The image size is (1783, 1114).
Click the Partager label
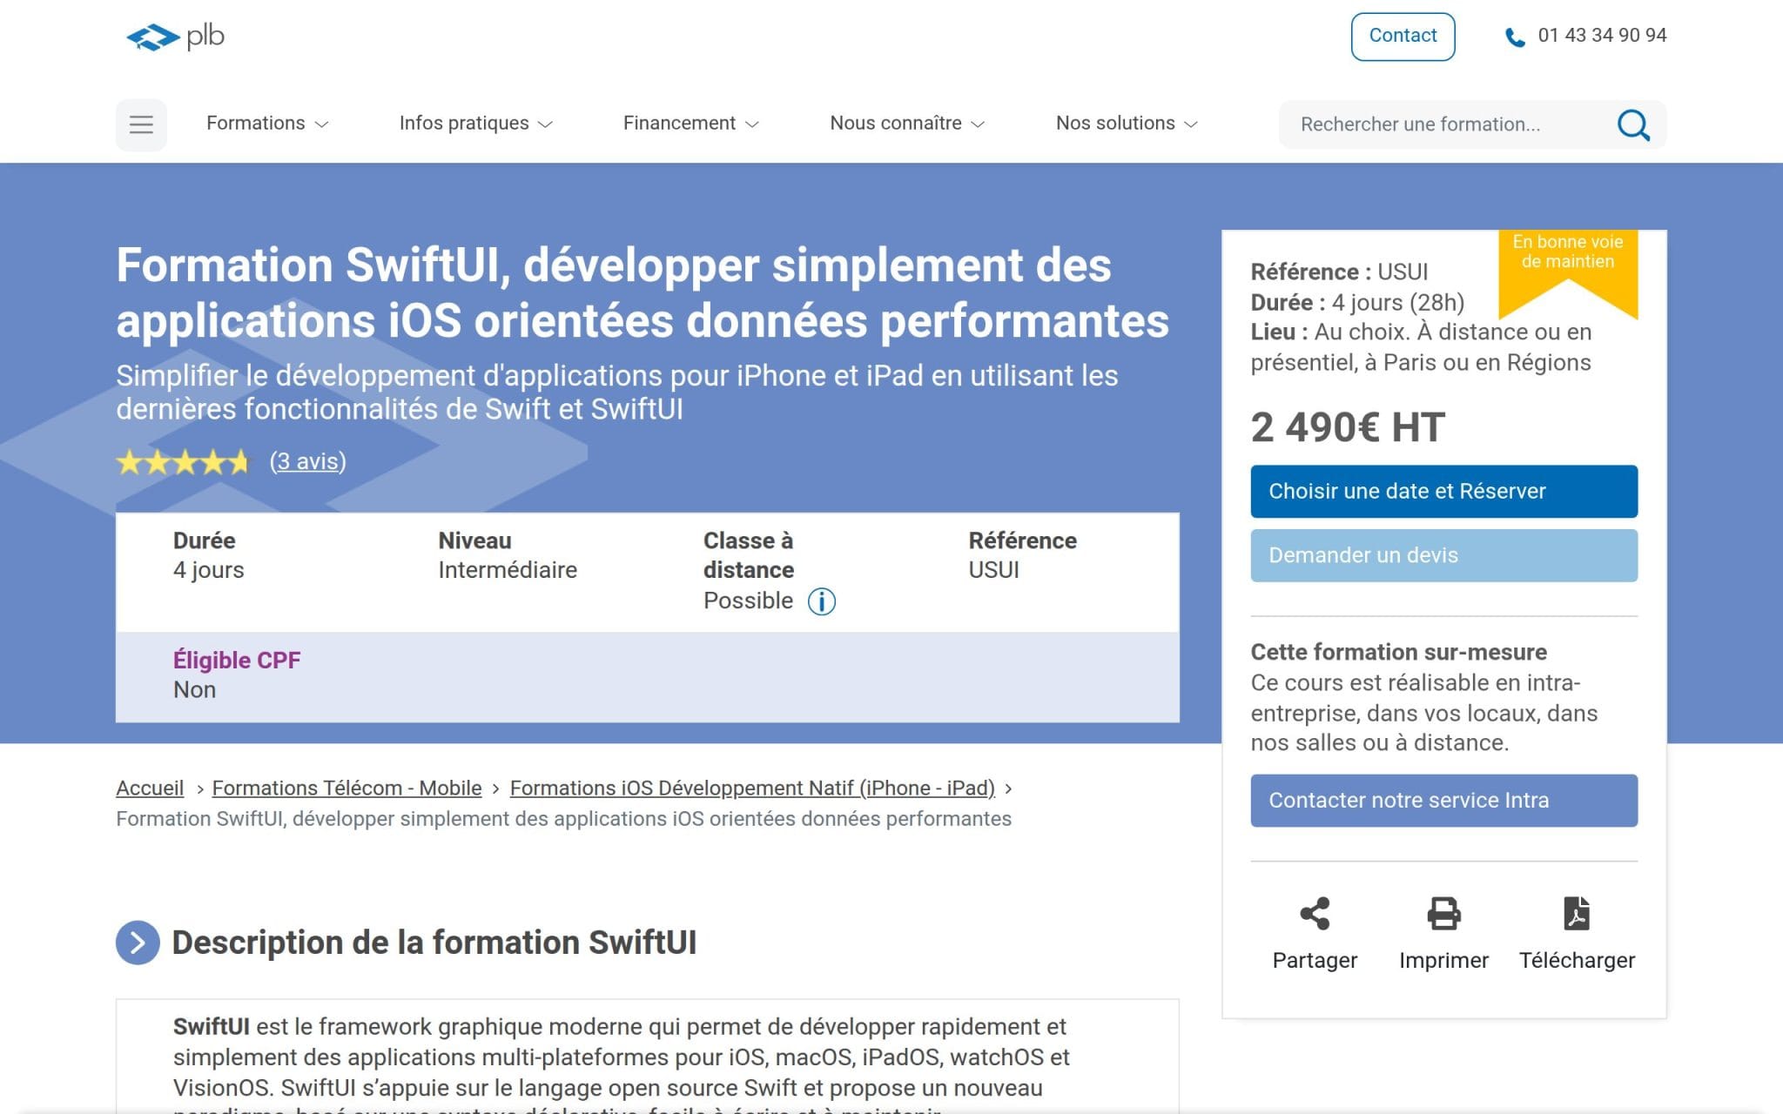coord(1315,960)
